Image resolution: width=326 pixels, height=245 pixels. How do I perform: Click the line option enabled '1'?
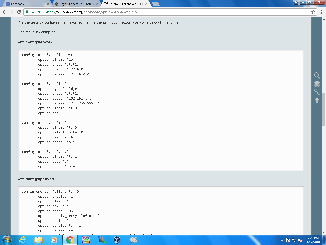[56, 196]
